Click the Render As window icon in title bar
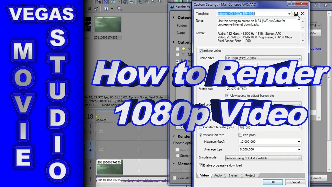Viewport: 332px width, 187px height. pos(171,6)
